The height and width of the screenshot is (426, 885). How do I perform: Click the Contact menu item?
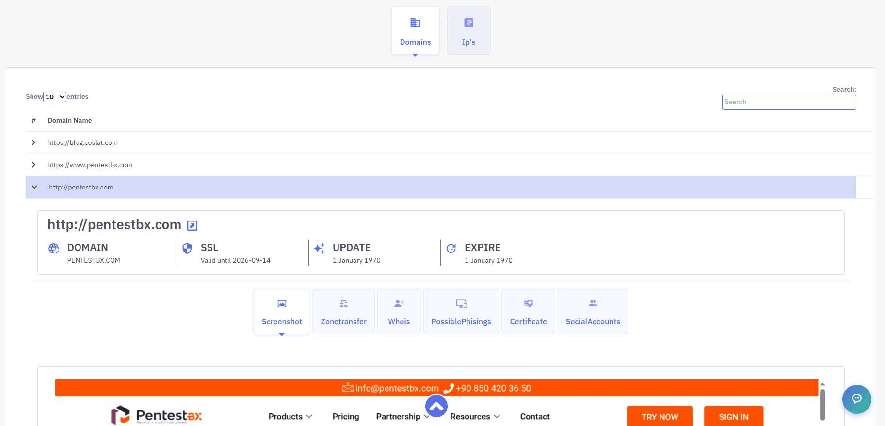(x=535, y=416)
